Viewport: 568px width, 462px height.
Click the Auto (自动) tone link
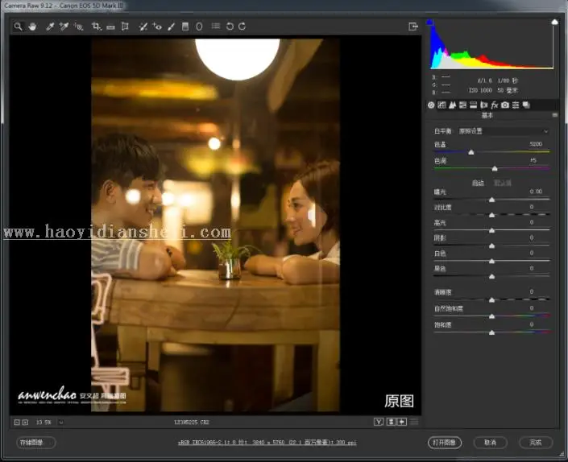(478, 183)
